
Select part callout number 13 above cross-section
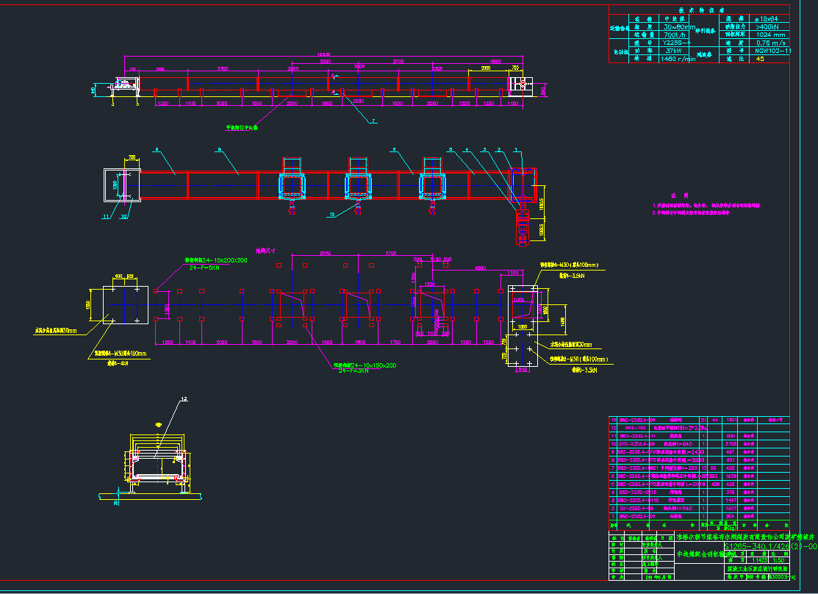(184, 399)
